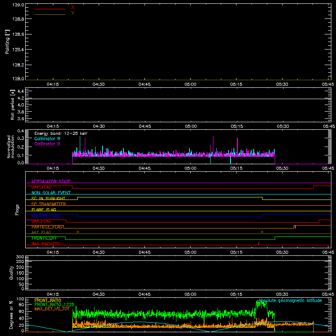The height and width of the screenshot is (336, 336).
Task: Click the 04:30 label under the Pointing plot
Action: [x=99, y=84]
